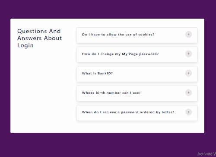Select the birth number accordion card
This screenshot has width=216, height=157.
coord(137,93)
